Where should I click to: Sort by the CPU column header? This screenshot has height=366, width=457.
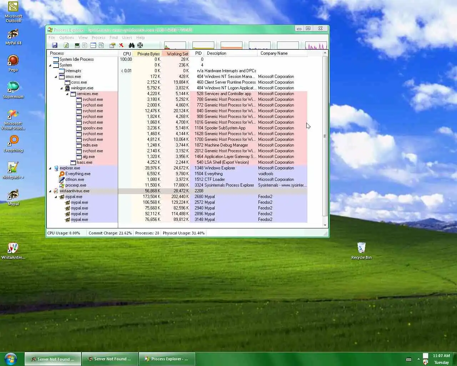click(x=125, y=53)
